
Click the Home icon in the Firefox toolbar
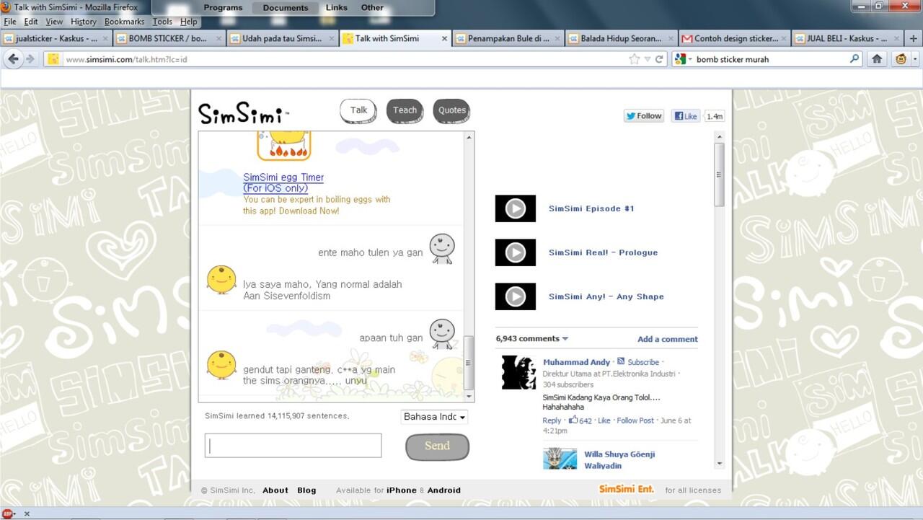coord(877,59)
